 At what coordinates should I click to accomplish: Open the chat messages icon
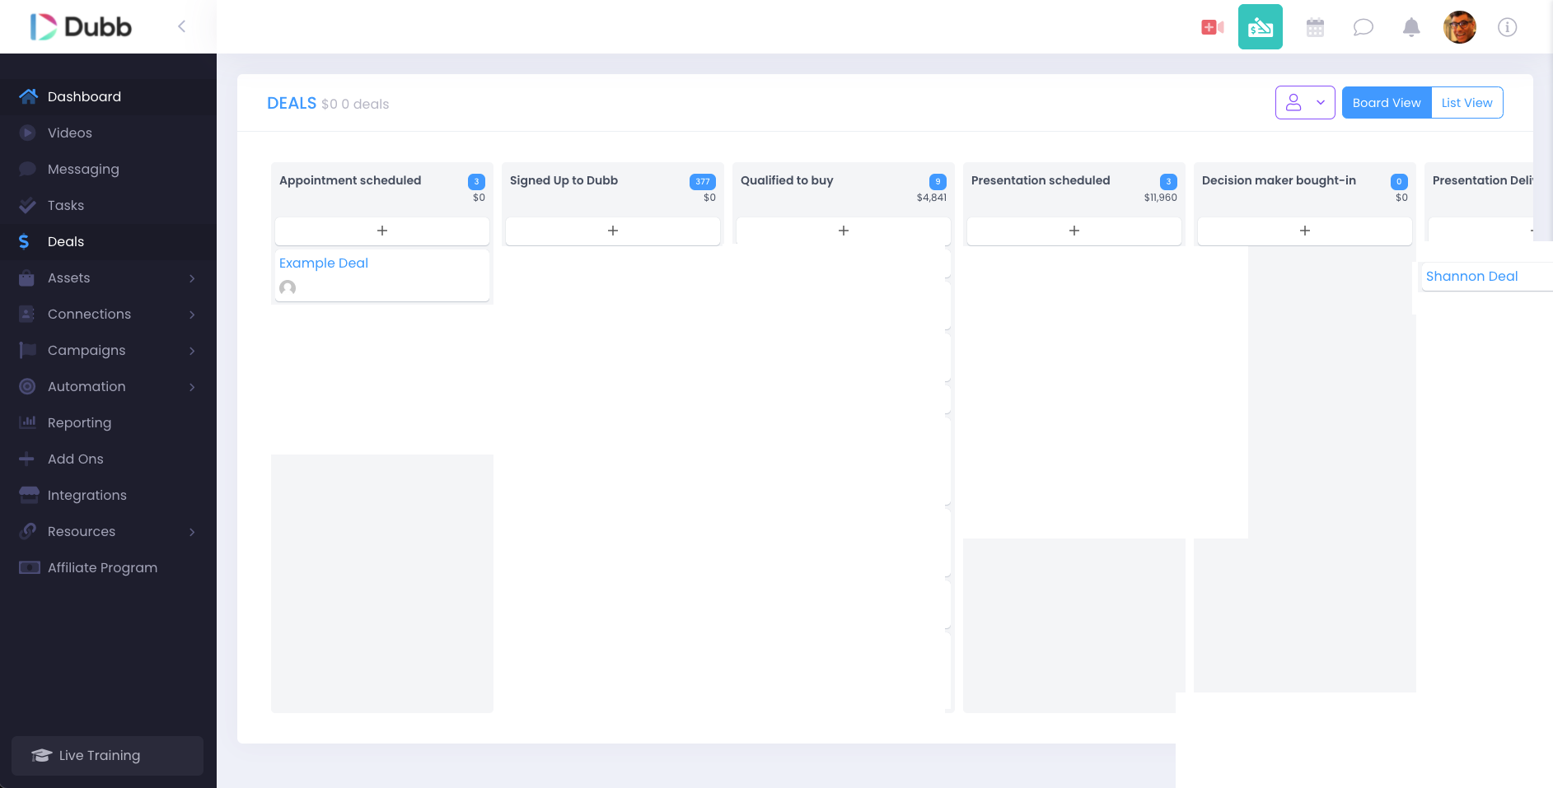1363,26
